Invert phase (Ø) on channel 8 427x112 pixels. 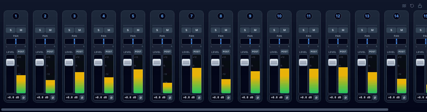(x=228, y=98)
